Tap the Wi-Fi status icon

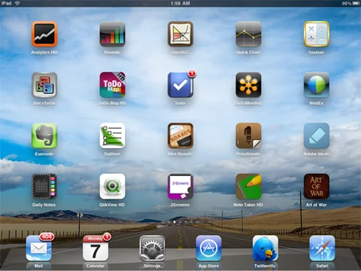click(17, 3)
